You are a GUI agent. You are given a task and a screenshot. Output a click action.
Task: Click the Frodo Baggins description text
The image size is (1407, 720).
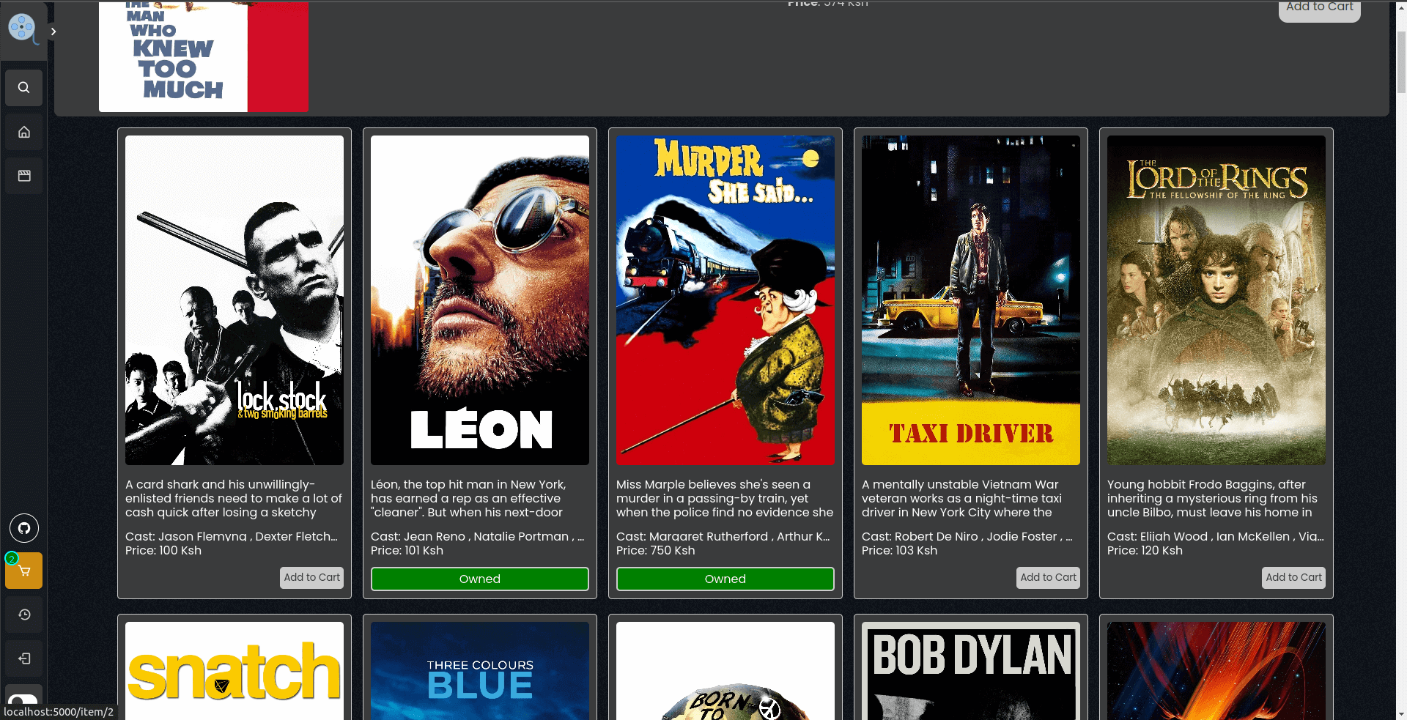[1212, 498]
